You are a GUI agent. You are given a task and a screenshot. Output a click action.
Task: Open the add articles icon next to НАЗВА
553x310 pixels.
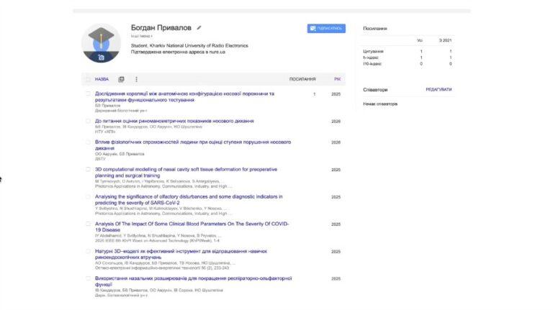coord(121,79)
